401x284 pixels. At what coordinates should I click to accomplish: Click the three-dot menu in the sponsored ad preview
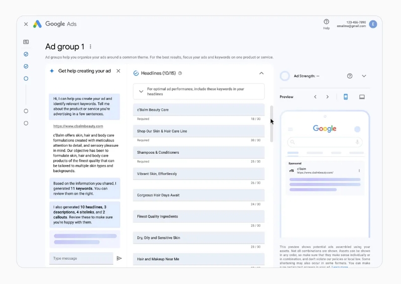(359, 171)
